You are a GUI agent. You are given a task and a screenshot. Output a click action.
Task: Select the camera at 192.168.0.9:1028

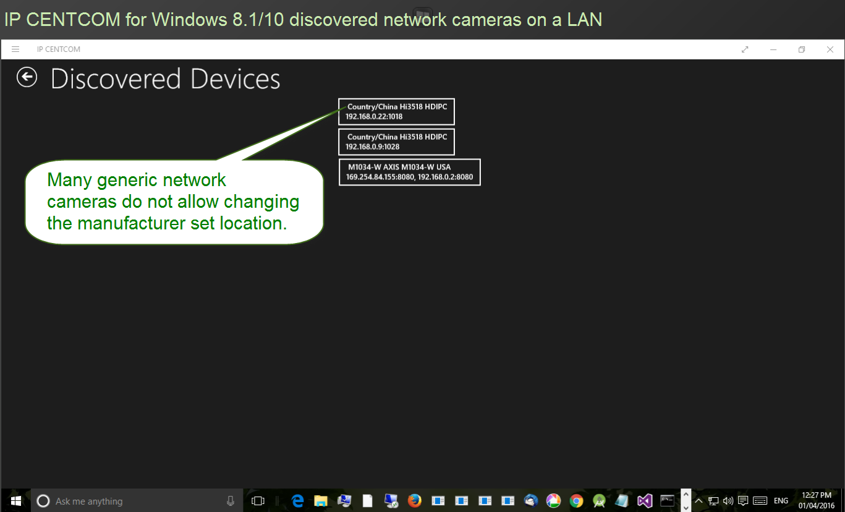pos(396,142)
